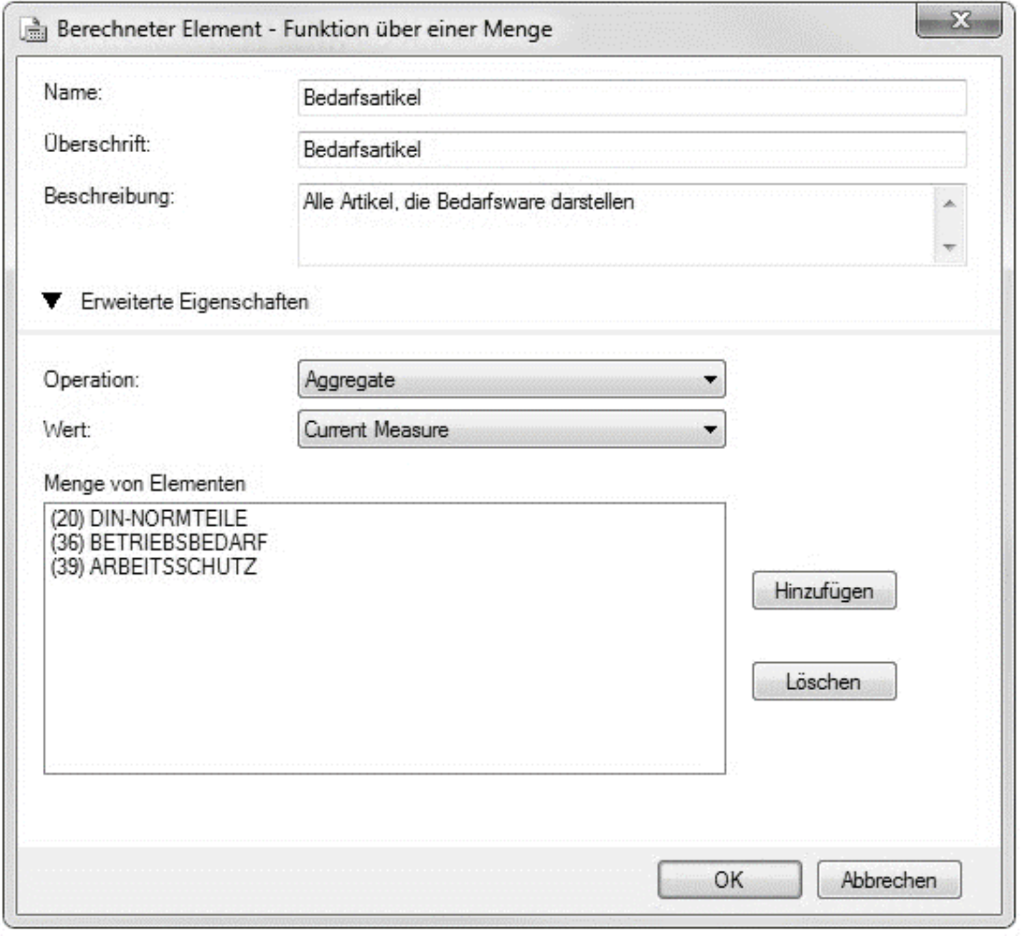Select (39) ARBEITSSCHUTZ in the list
The height and width of the screenshot is (936, 1022).
pyautogui.click(x=154, y=567)
